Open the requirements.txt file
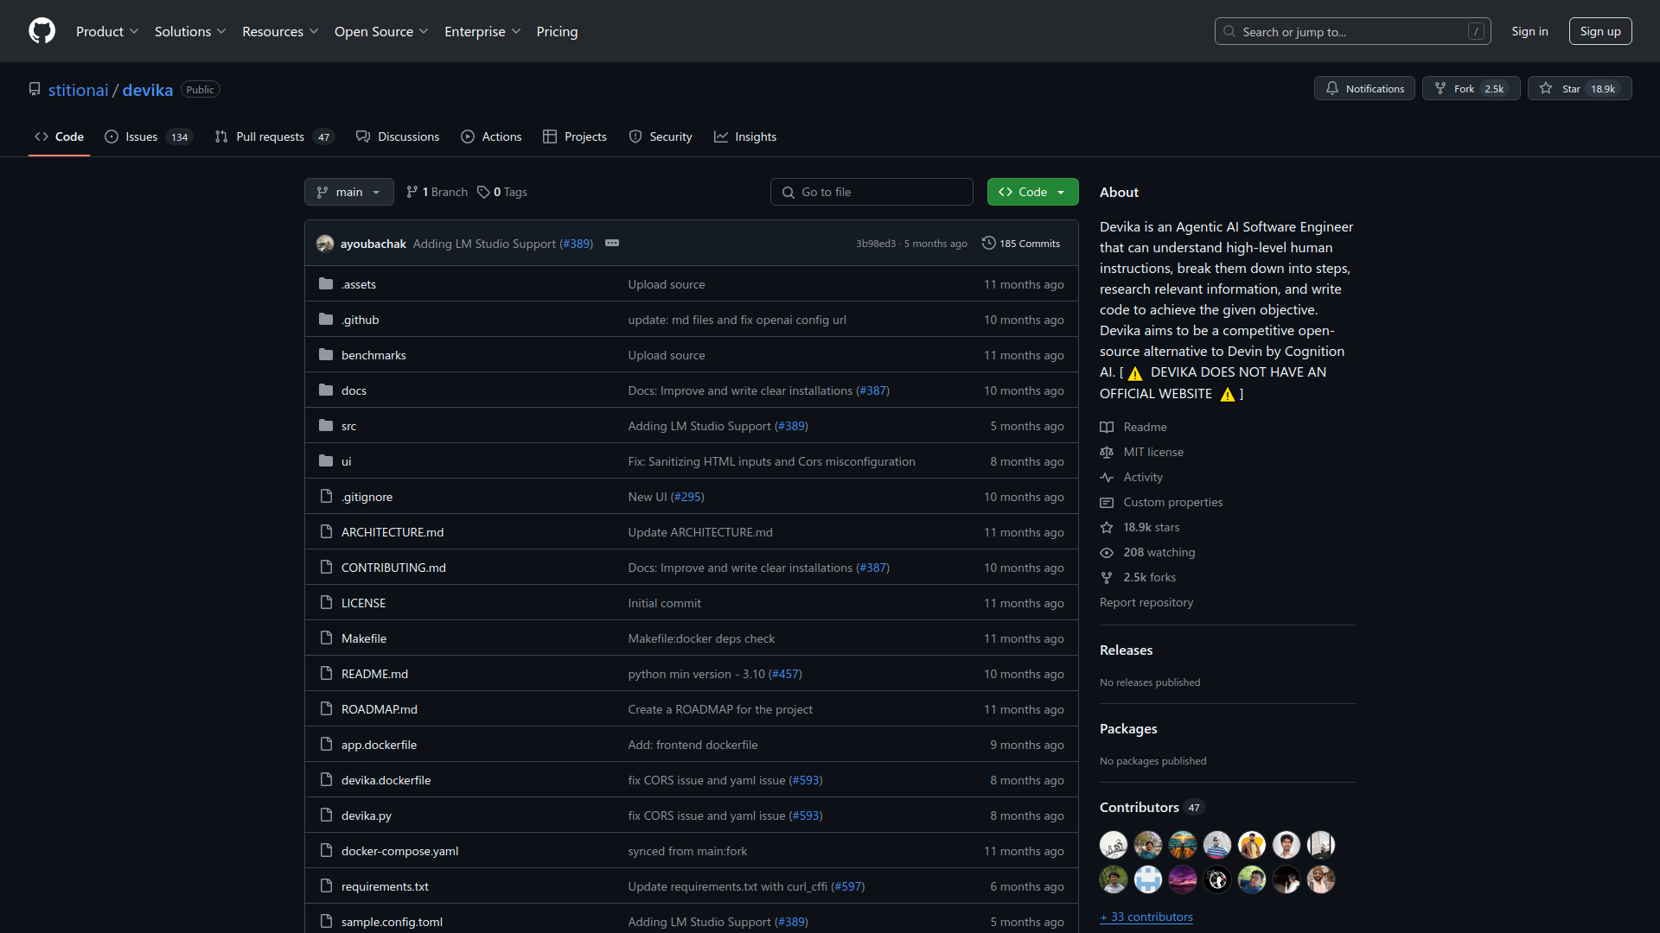Viewport: 1660px width, 933px height. coord(385,886)
